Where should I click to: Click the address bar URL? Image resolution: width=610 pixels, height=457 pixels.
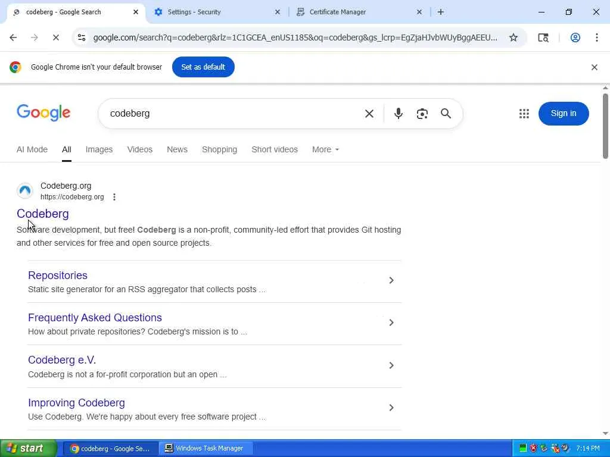(295, 37)
